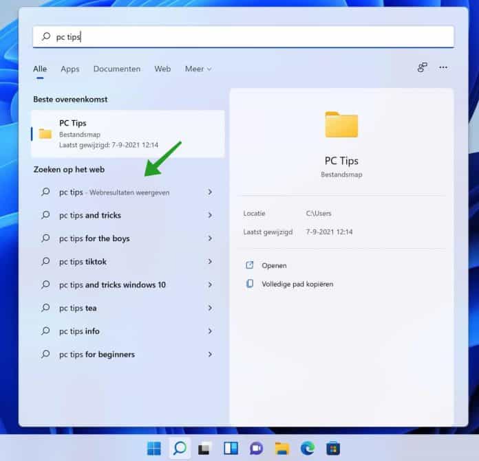479x461 pixels.
Task: Click in the 'pc tips' search field
Action: coord(243,36)
